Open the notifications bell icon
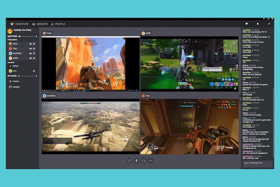The width and height of the screenshot is (280, 187). pyautogui.click(x=258, y=24)
